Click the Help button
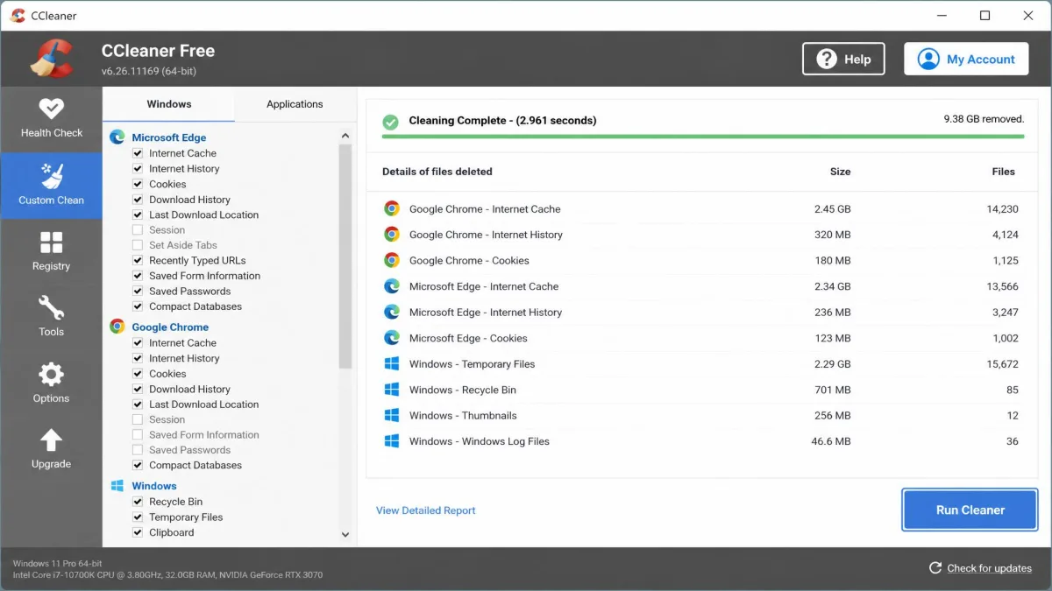The width and height of the screenshot is (1052, 591). [843, 59]
